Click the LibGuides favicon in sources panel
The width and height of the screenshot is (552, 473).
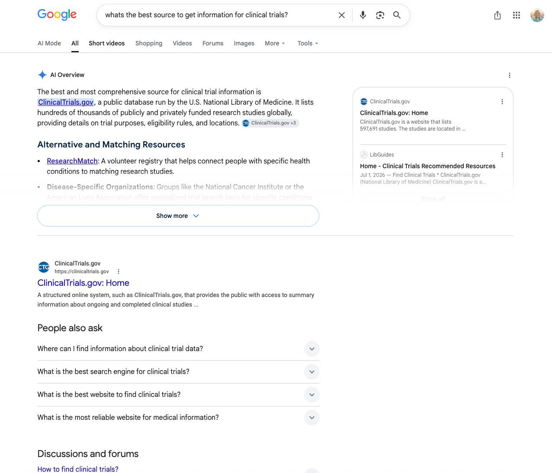click(x=364, y=155)
